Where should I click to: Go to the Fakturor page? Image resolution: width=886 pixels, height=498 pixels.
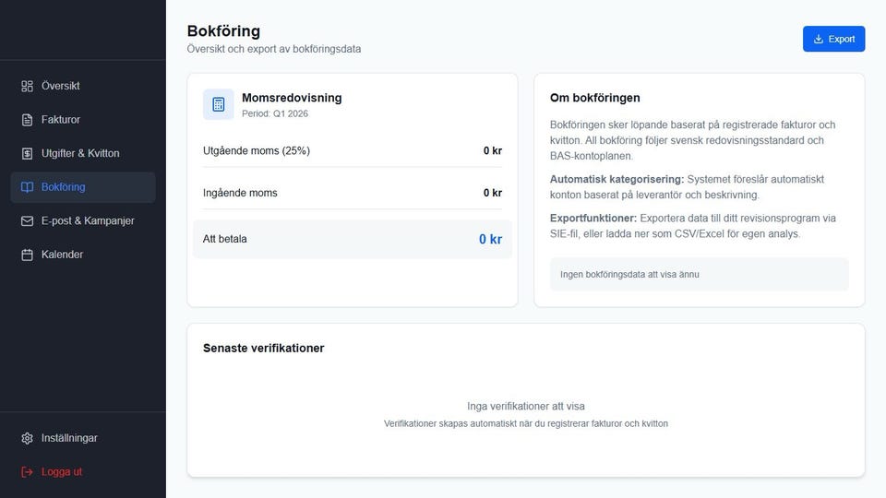pos(61,120)
